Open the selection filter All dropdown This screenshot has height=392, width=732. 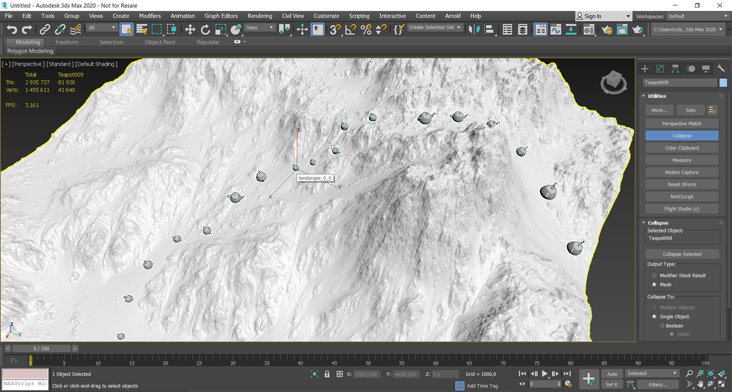102,28
